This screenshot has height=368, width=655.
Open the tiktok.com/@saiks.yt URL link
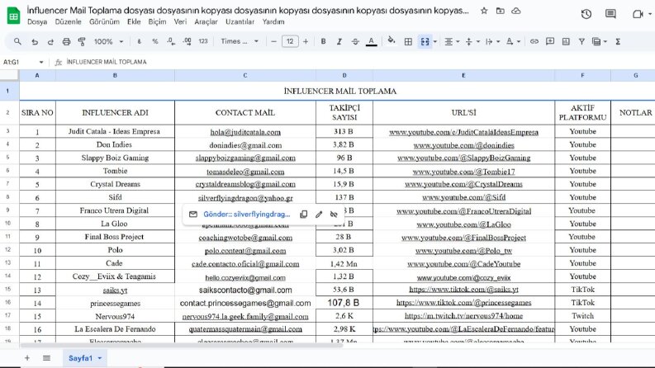pos(463,289)
